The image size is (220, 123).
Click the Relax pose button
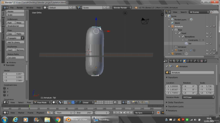pyautogui.click(x=20, y=23)
